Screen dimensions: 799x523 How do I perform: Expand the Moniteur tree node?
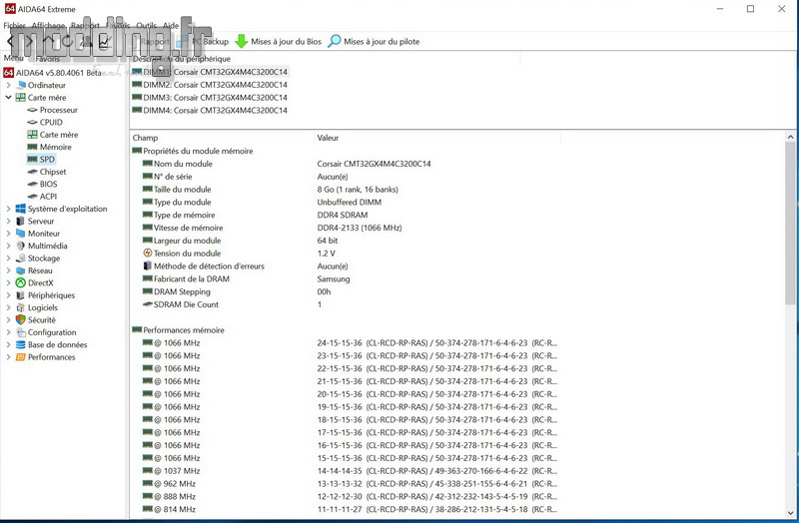click(8, 234)
